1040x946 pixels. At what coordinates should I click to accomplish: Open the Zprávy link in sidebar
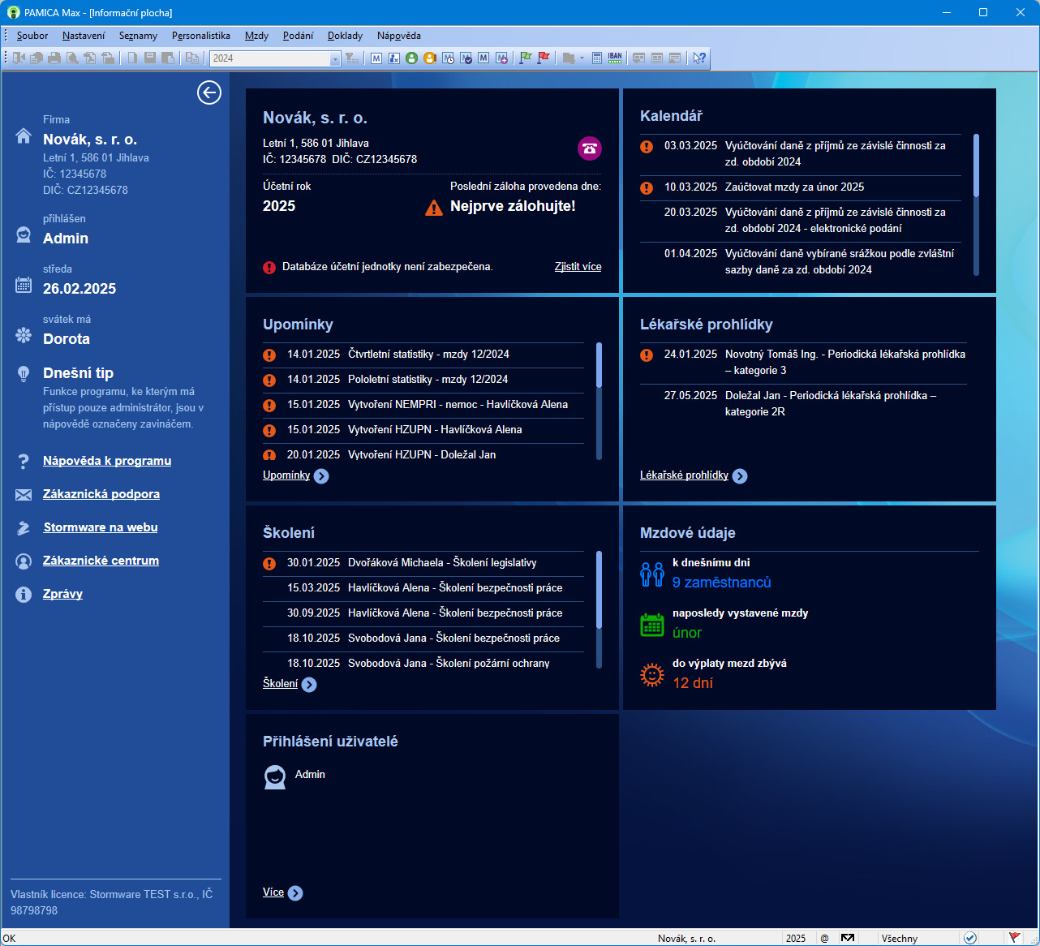tap(62, 594)
